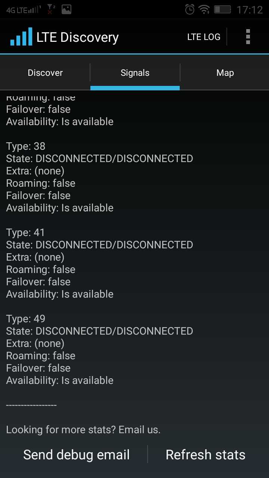Tap 'Looking for more stats? Email us.' text
The width and height of the screenshot is (269, 478).
[83, 430]
